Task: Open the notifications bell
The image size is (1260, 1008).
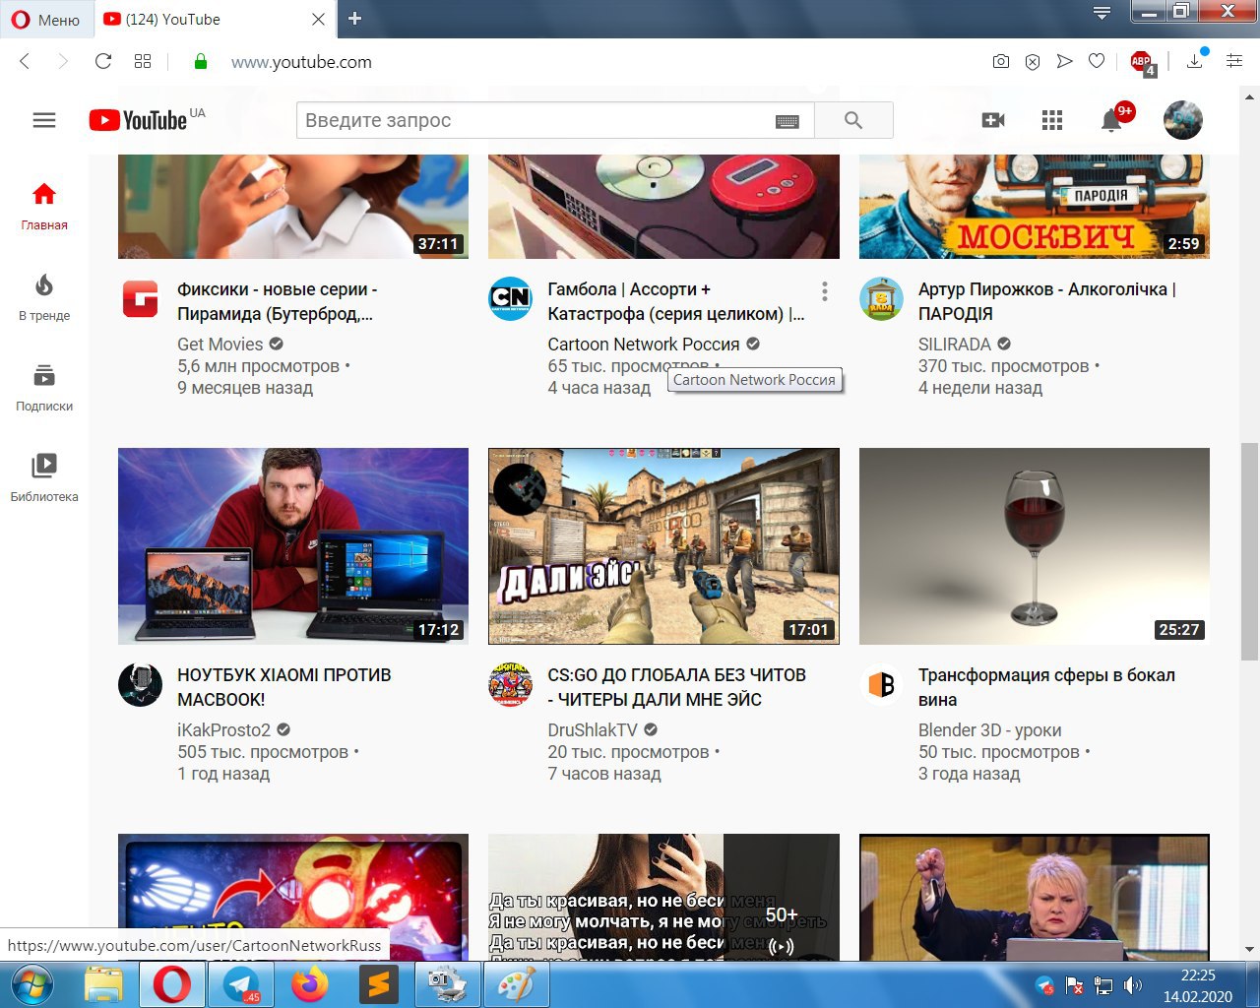Action: tap(1112, 120)
